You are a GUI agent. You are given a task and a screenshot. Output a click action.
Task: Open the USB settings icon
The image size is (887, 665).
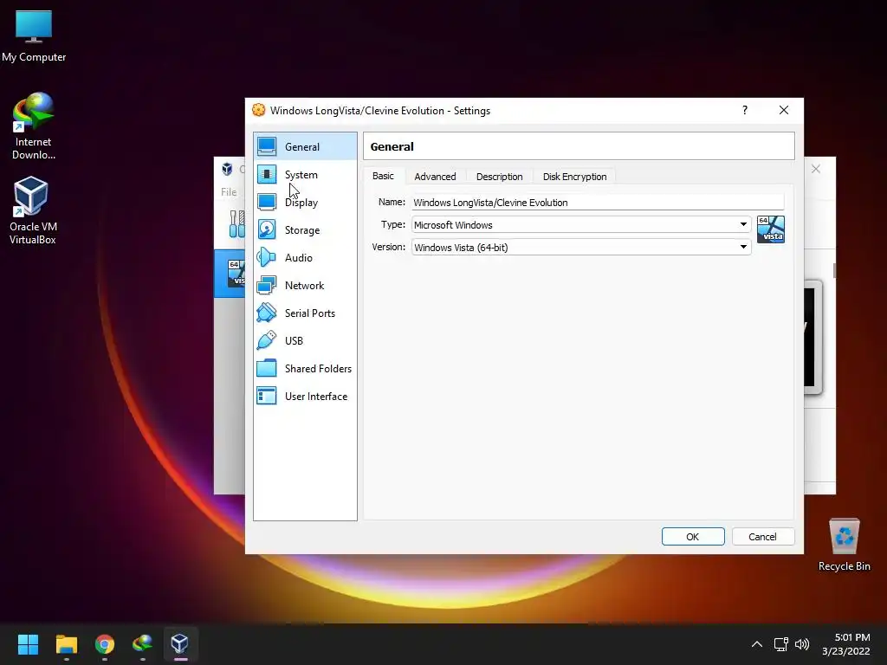[267, 340]
